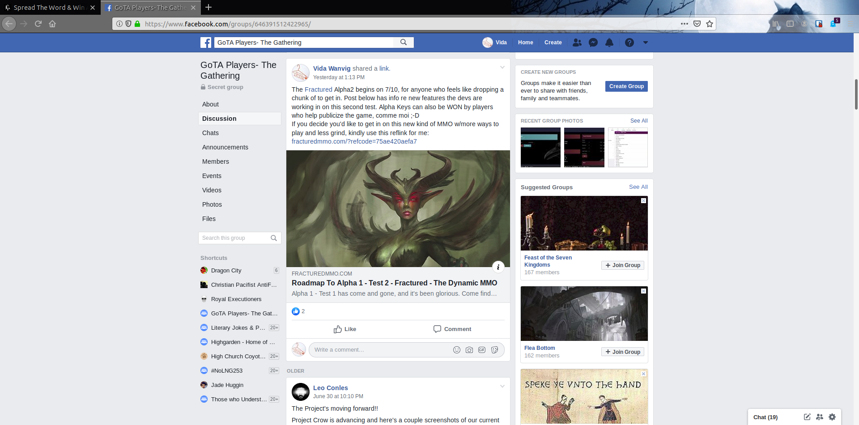The height and width of the screenshot is (425, 859).
Task: Create new group chat icon in Chat bar
Action: [820, 417]
